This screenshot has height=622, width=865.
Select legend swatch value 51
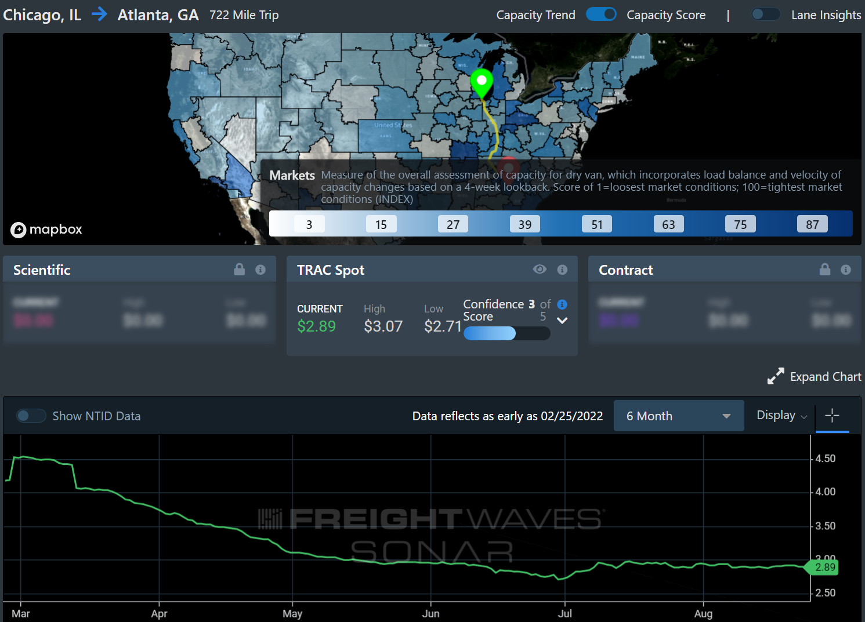(597, 224)
